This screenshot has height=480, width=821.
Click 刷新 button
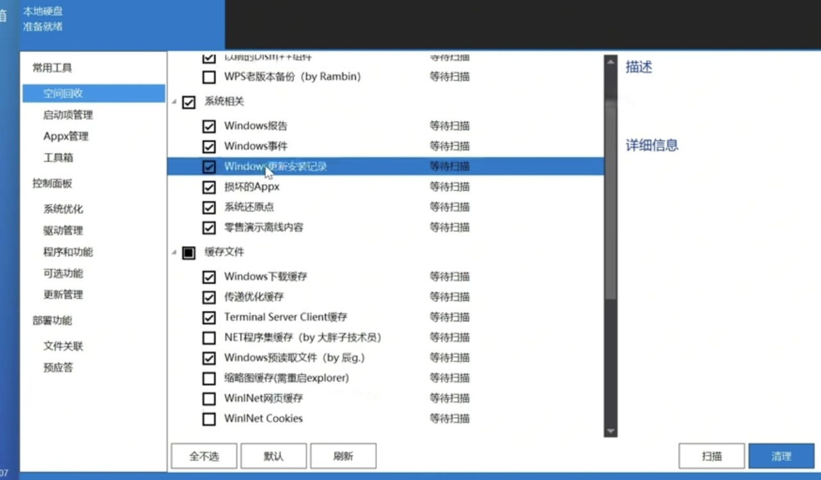coord(343,456)
